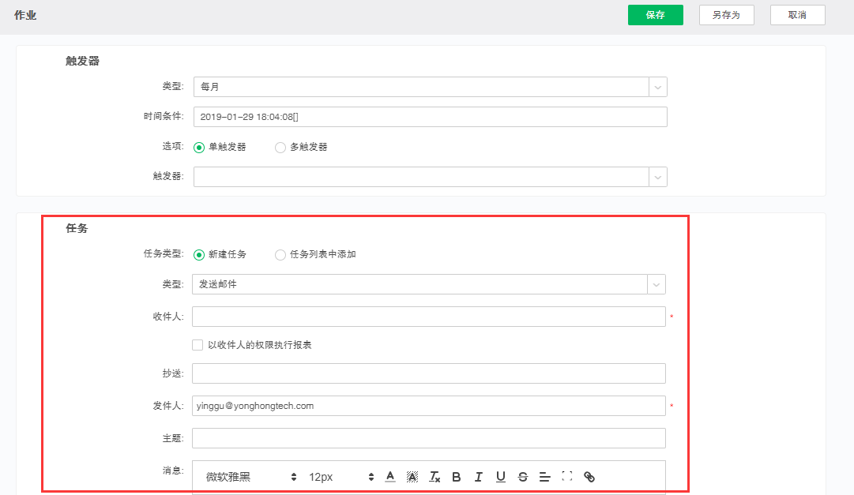The height and width of the screenshot is (495, 854).
Task: Enable 以收件人的权限执行报表 checkbox
Action: (x=198, y=345)
